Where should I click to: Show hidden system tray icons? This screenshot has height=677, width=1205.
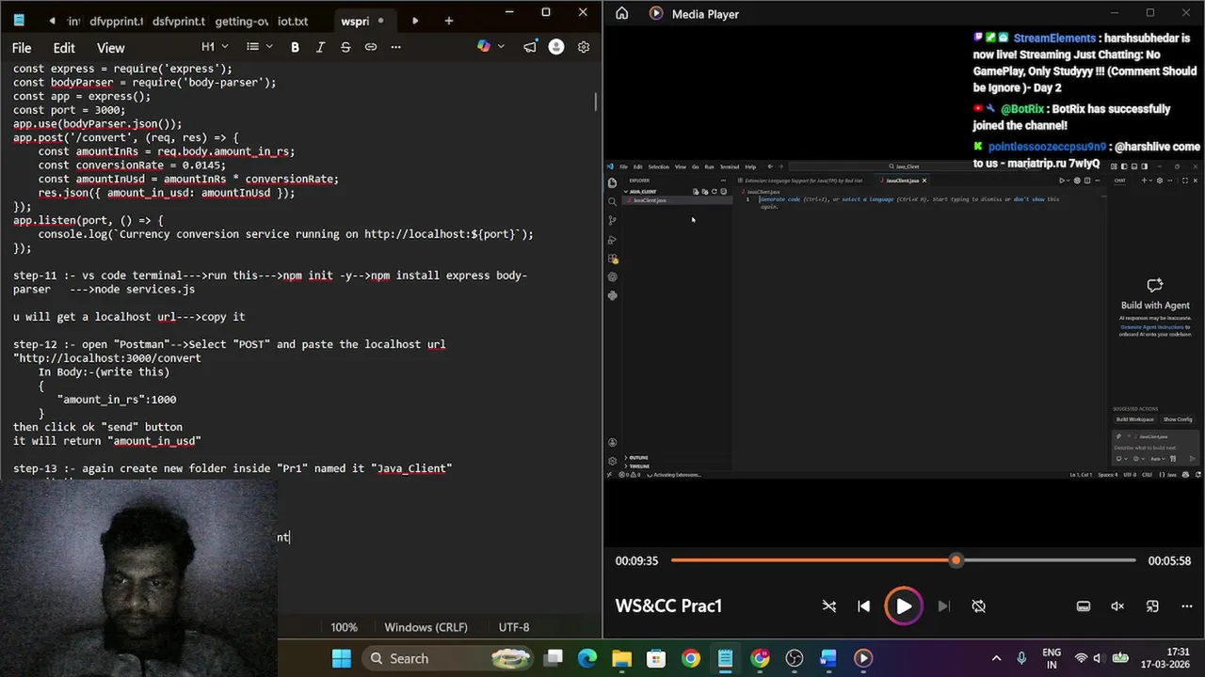(996, 658)
